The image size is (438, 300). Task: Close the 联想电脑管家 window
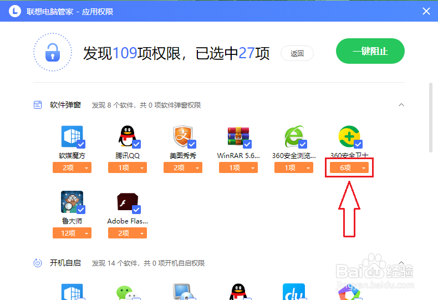[x=426, y=11]
